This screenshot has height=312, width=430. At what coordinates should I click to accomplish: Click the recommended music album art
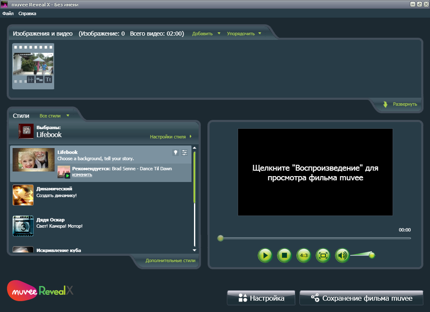[64, 172]
